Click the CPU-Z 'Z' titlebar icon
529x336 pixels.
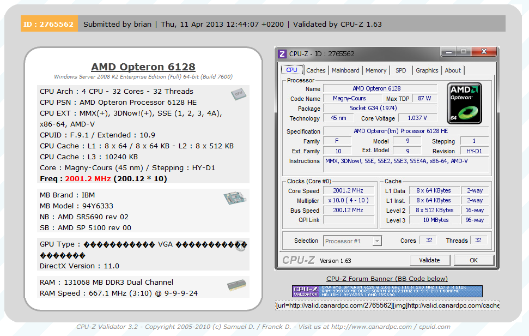pyautogui.click(x=282, y=53)
